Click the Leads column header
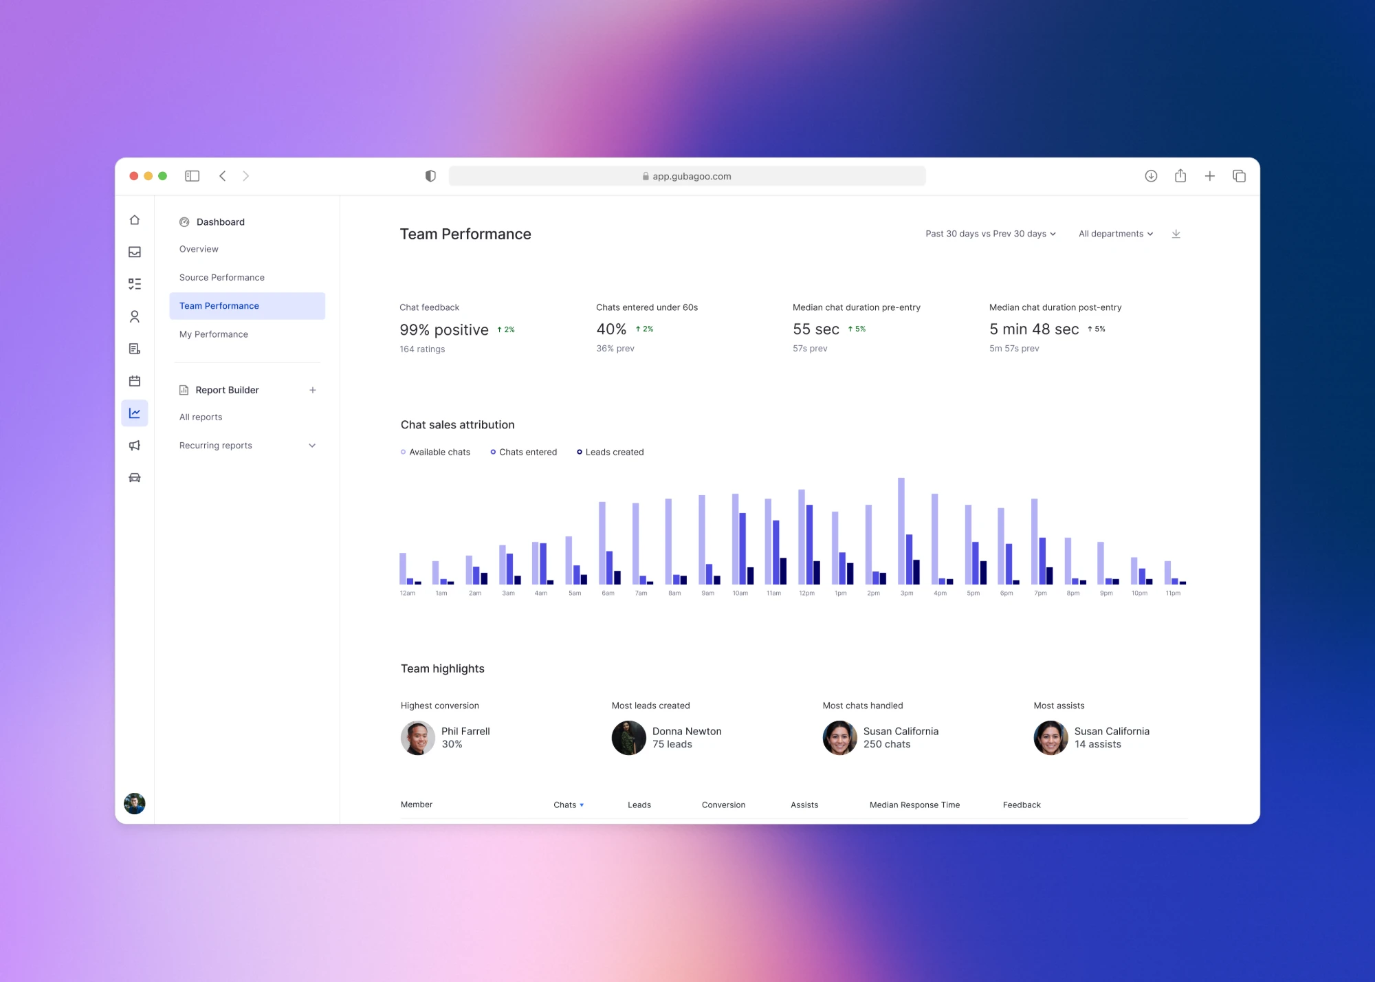Screen dimensions: 1375x982 click(x=639, y=805)
